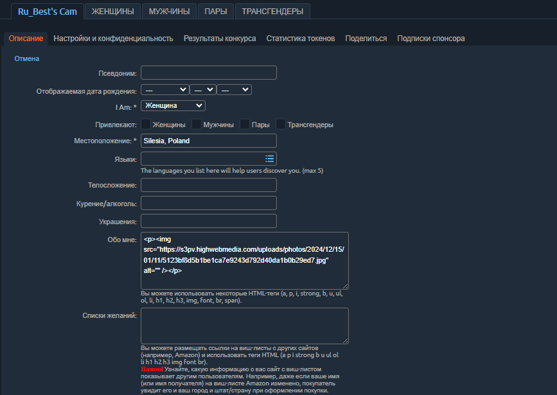Open the I Am gender dropdown
Screen dimensions: 557x395
[x=172, y=105]
